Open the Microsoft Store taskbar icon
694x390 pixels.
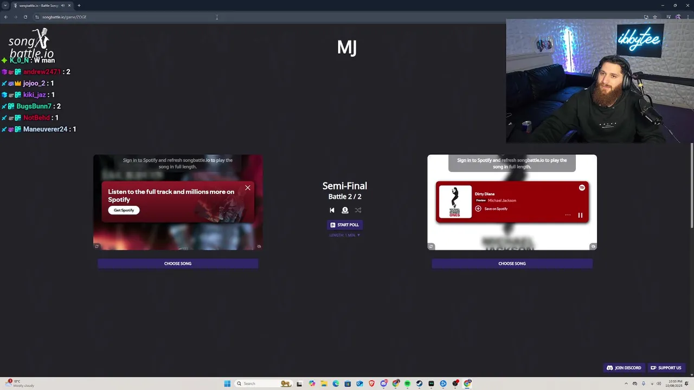coord(348,383)
